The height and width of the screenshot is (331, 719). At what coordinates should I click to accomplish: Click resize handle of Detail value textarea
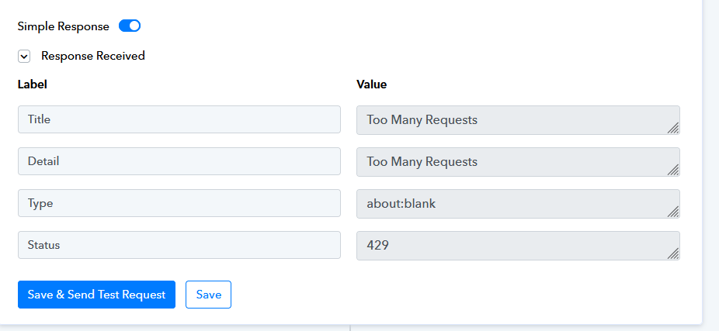pos(673,170)
